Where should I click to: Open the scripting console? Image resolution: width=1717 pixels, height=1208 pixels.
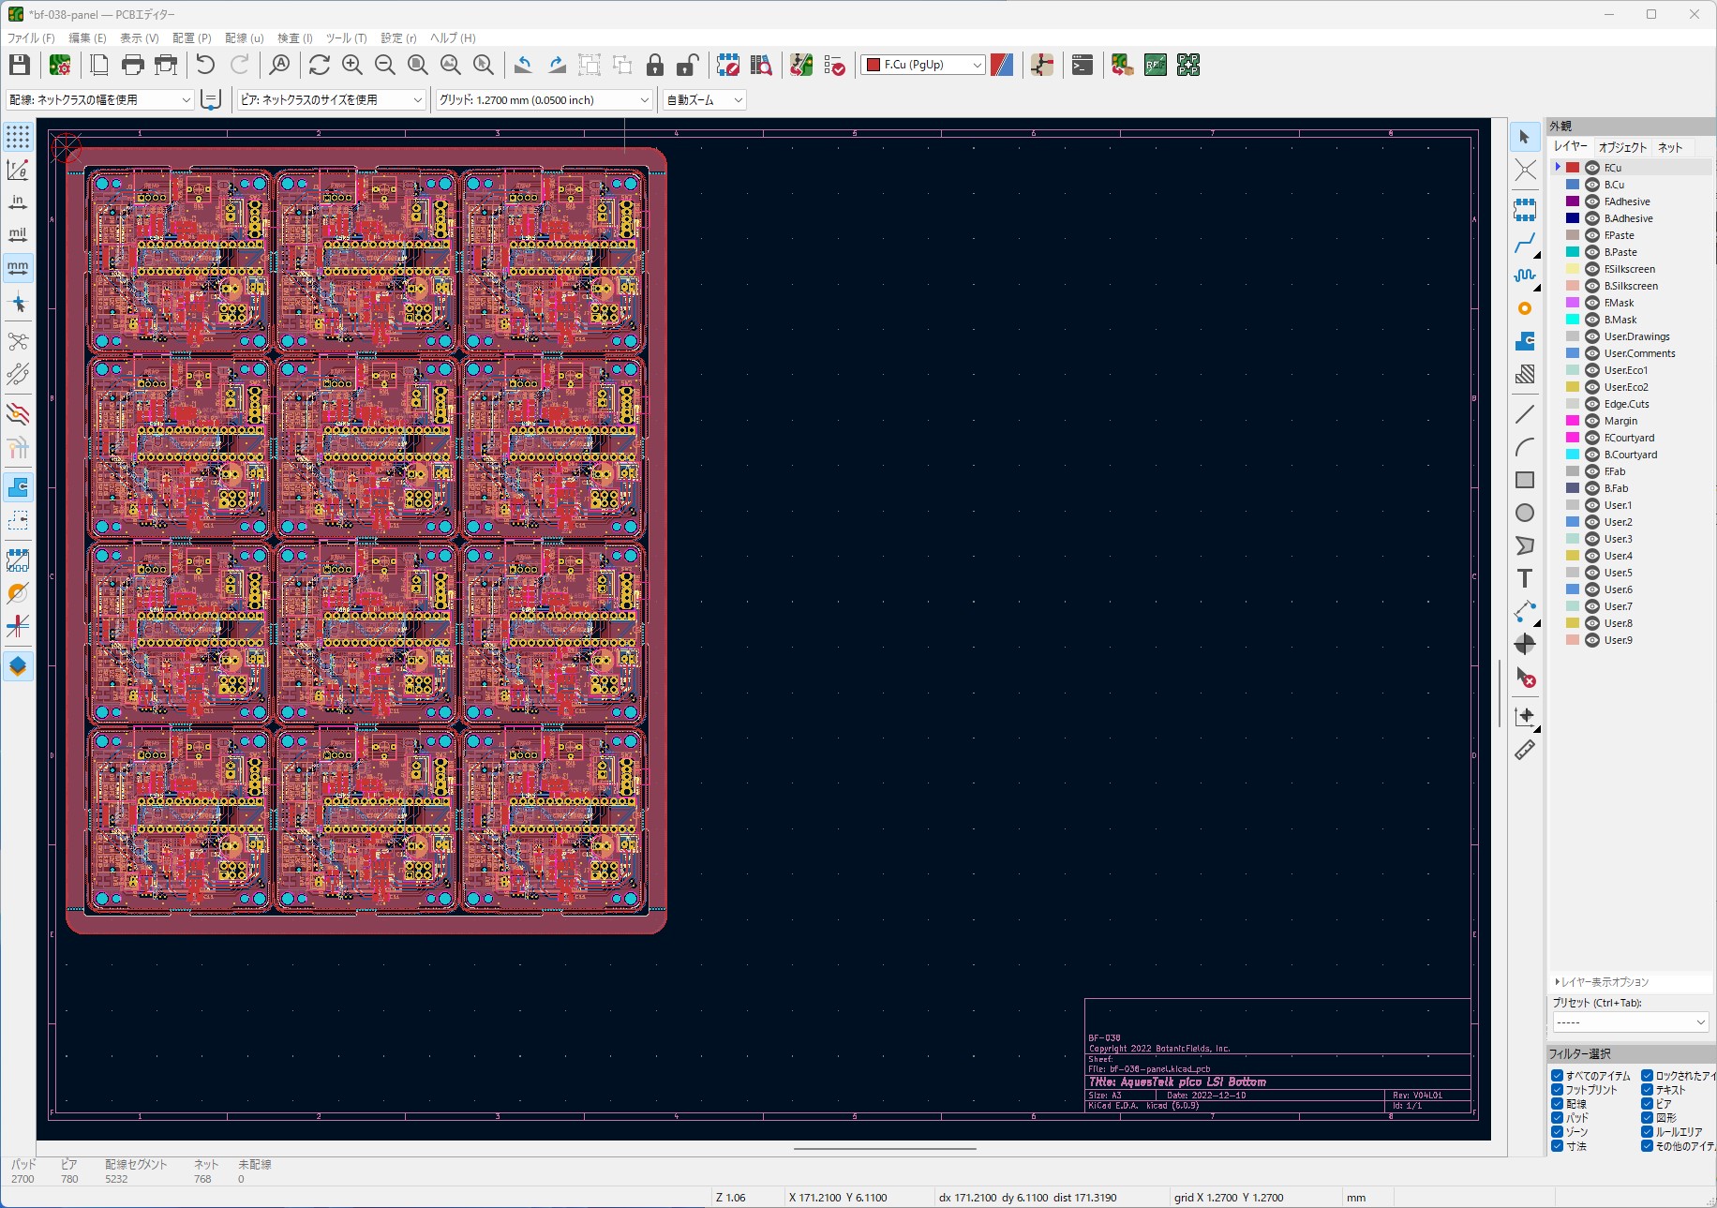click(x=1081, y=66)
